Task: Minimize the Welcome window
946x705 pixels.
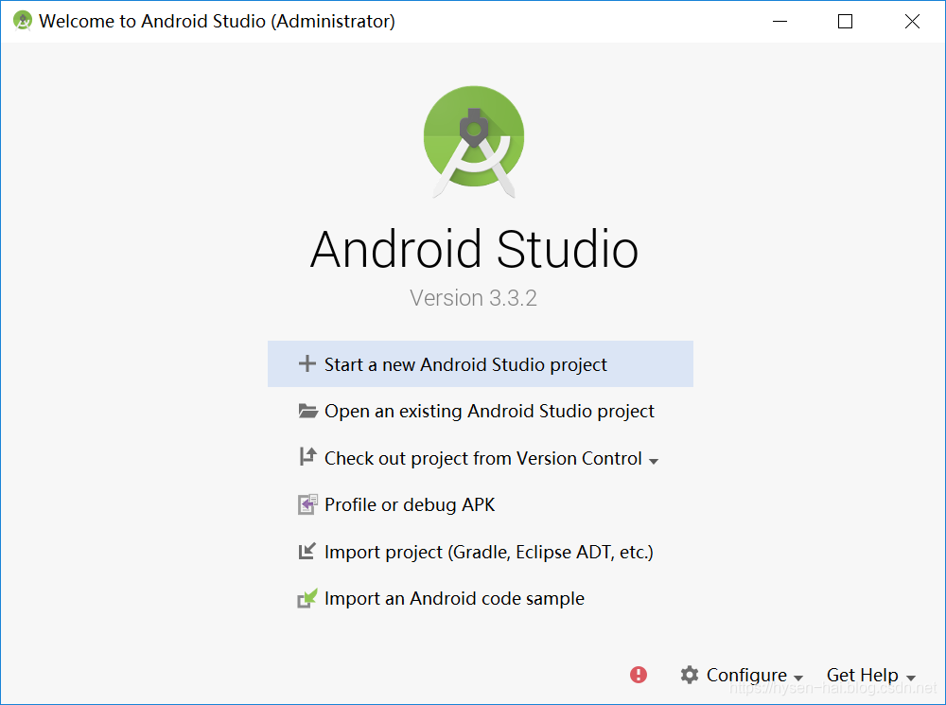Action: coord(780,21)
